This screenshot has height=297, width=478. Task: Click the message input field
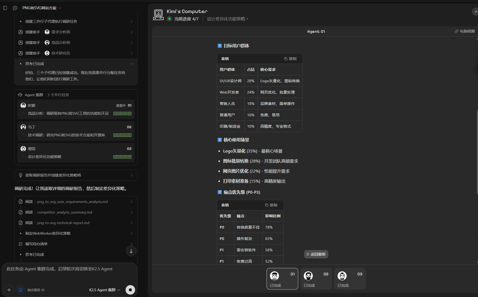click(69, 273)
